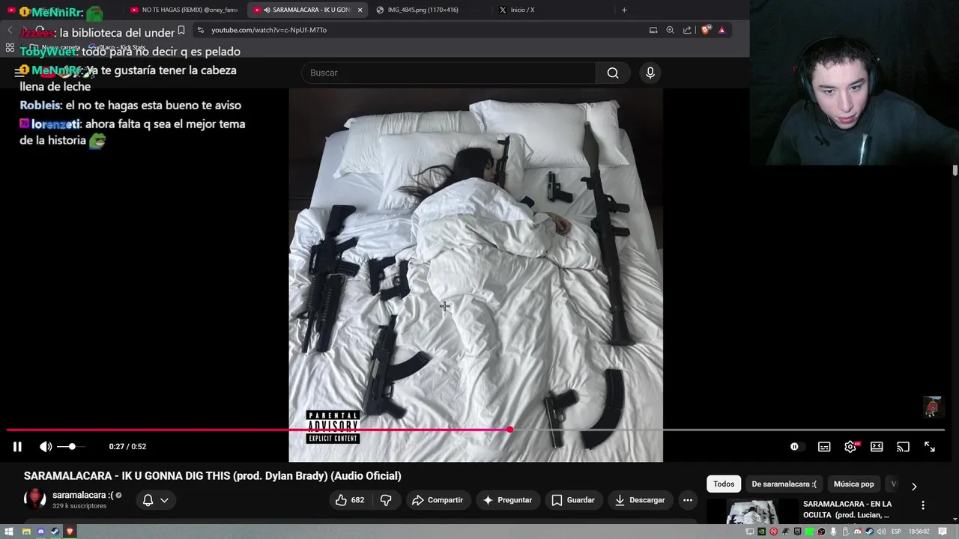Open the browser apps grid icon

pos(10,47)
